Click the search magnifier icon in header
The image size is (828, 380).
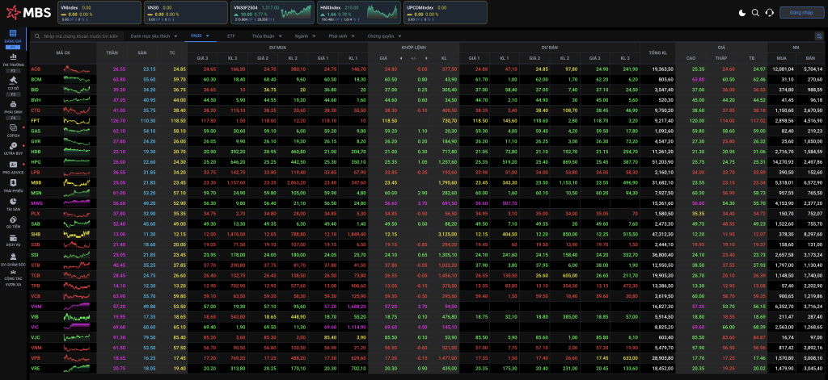point(755,13)
